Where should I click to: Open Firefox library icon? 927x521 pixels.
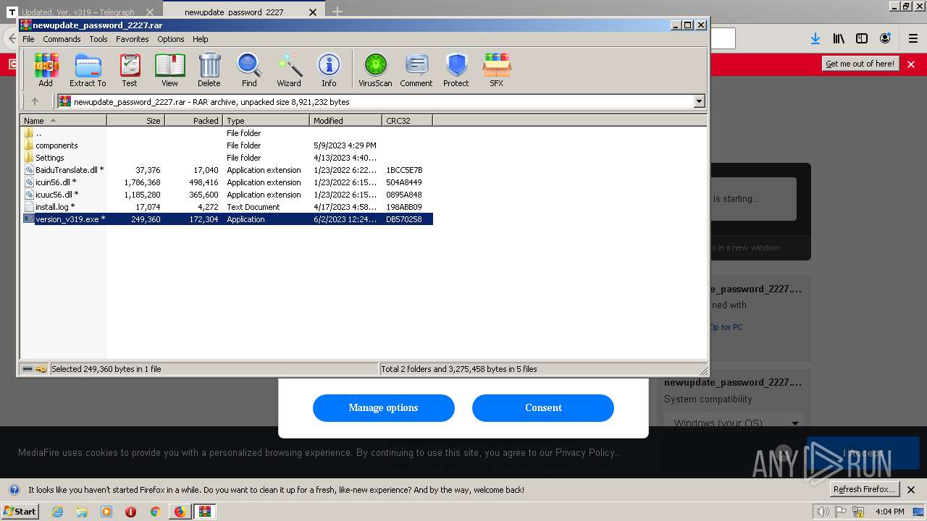coord(839,38)
